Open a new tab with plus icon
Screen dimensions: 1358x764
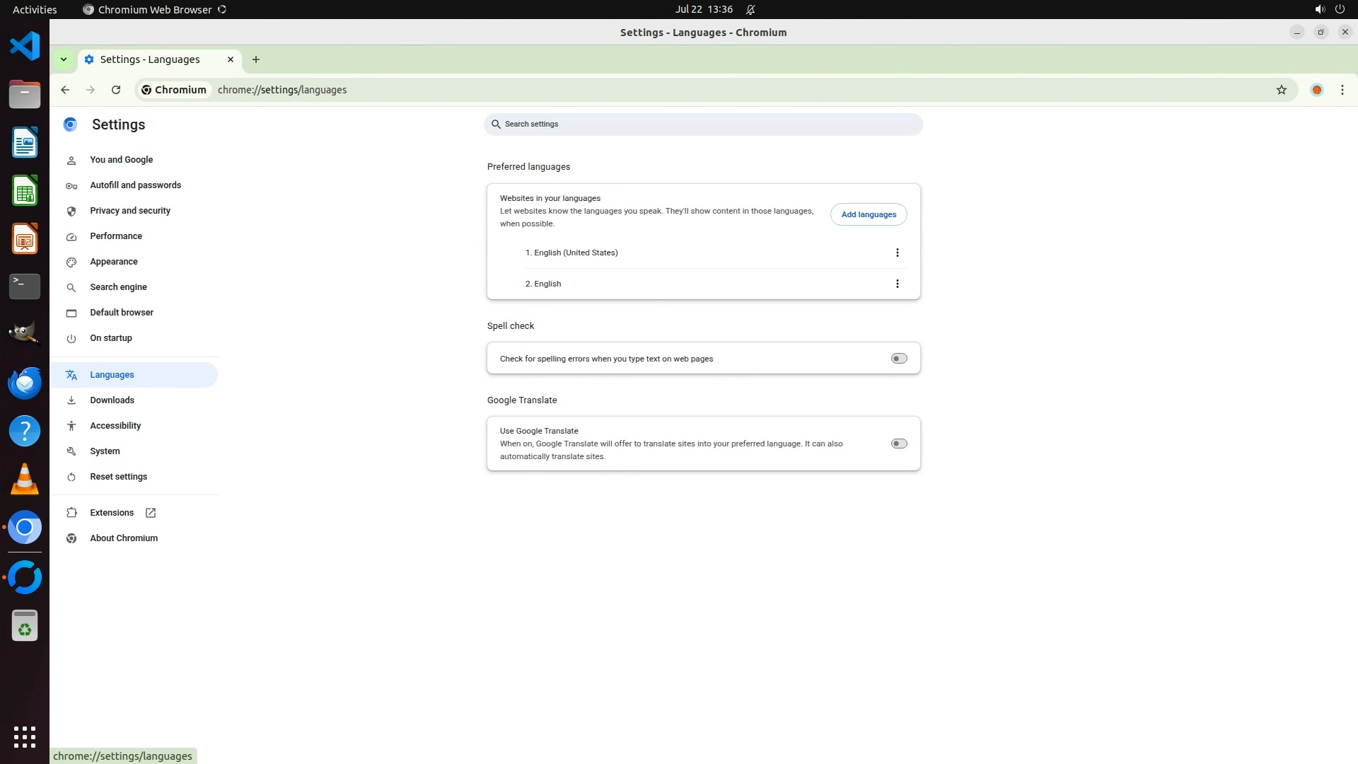(256, 59)
